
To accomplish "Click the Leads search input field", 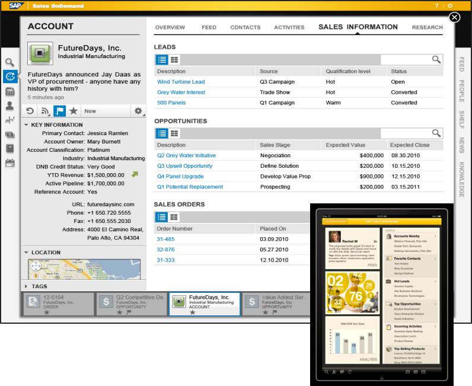I will 406,60.
